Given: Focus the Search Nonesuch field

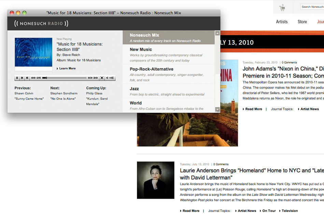Looking at the screenshot, I should click(312, 7).
